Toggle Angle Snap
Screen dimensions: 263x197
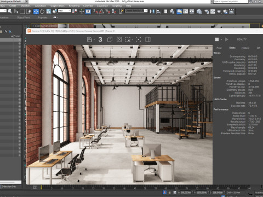pyautogui.click(x=102, y=11)
